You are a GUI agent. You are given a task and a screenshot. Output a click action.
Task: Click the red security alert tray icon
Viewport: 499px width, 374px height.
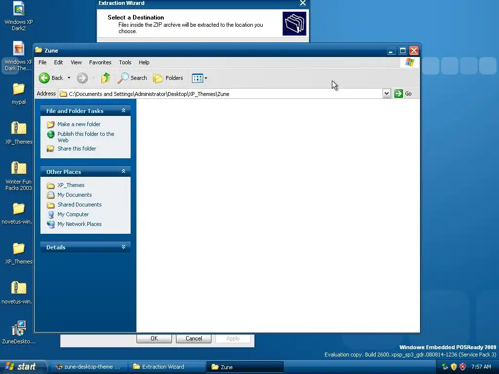(463, 367)
